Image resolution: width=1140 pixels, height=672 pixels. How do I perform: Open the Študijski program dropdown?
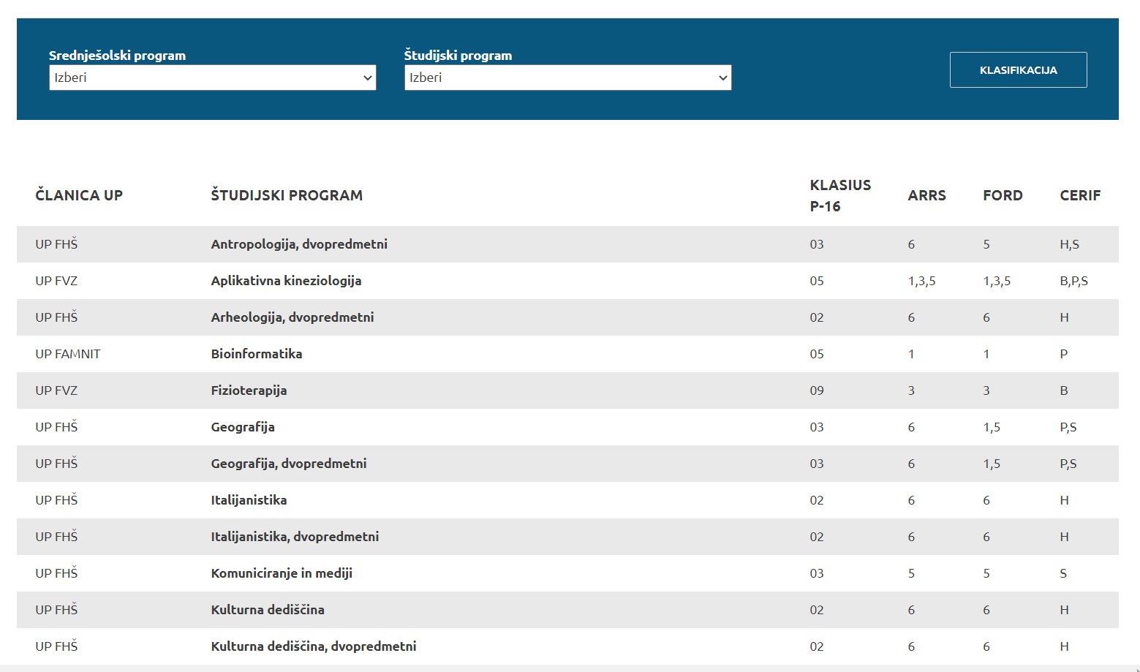pyautogui.click(x=568, y=78)
